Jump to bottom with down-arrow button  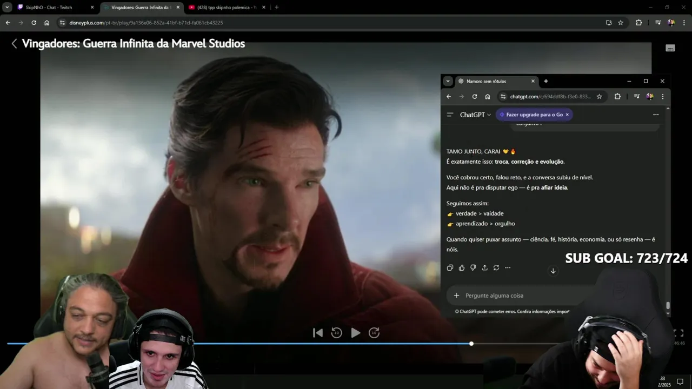click(553, 271)
